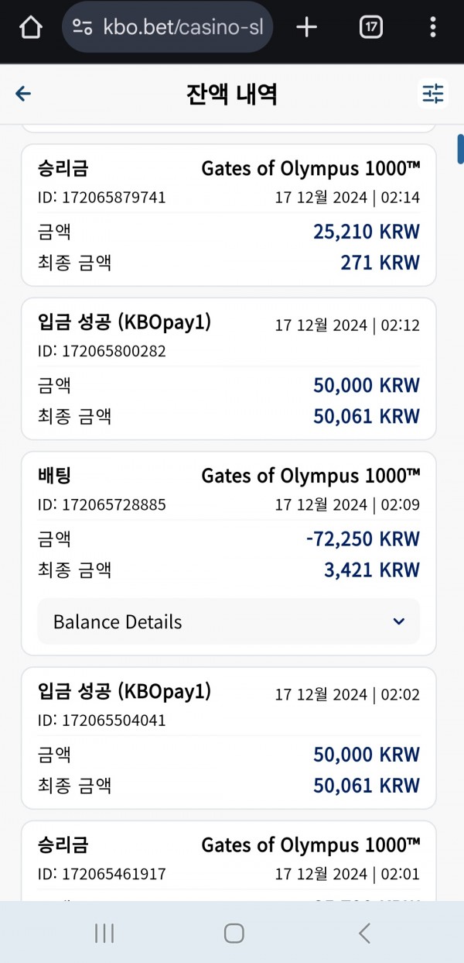Tap the Android recent apps button

(104, 933)
